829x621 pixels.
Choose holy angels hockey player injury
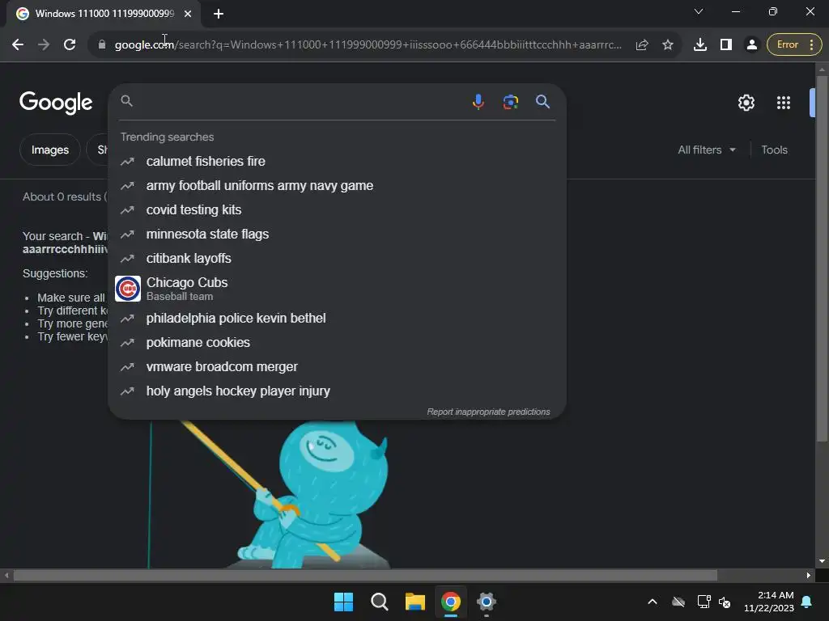tap(337, 391)
